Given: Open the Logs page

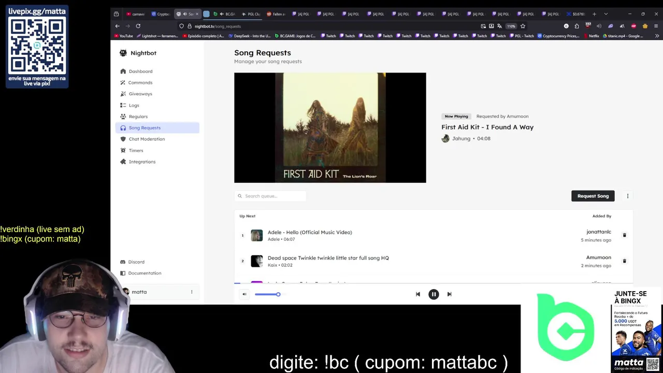Looking at the screenshot, I should (x=157, y=105).
